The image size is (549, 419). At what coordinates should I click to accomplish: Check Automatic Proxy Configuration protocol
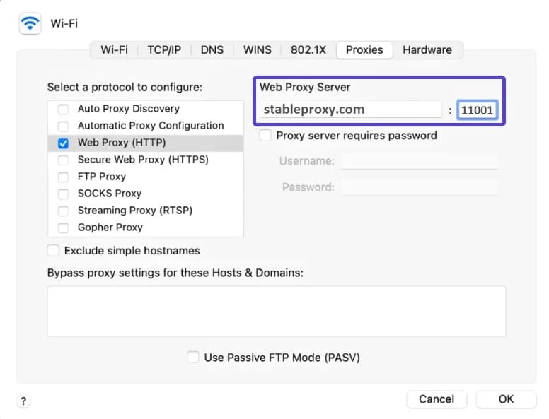click(64, 126)
